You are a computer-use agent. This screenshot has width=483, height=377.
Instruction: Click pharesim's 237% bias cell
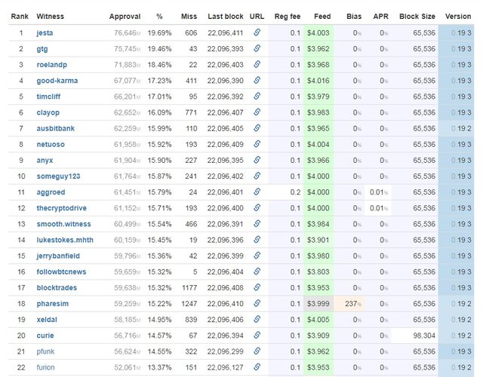(350, 304)
